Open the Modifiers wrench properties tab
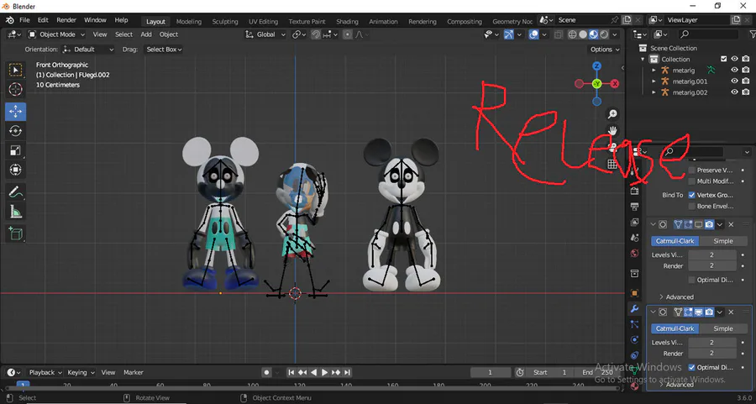 634,308
